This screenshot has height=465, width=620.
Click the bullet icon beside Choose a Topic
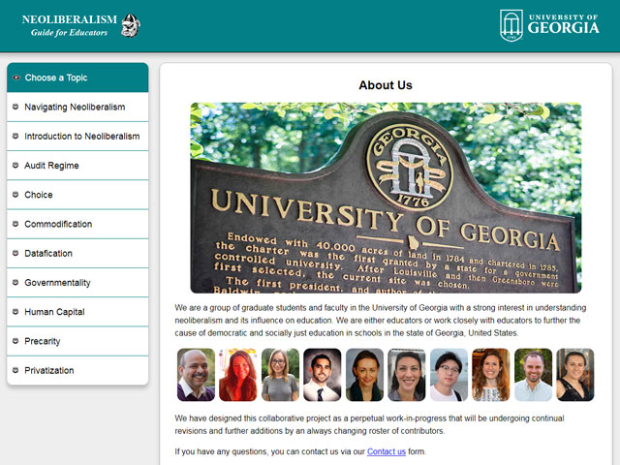pos(16,77)
